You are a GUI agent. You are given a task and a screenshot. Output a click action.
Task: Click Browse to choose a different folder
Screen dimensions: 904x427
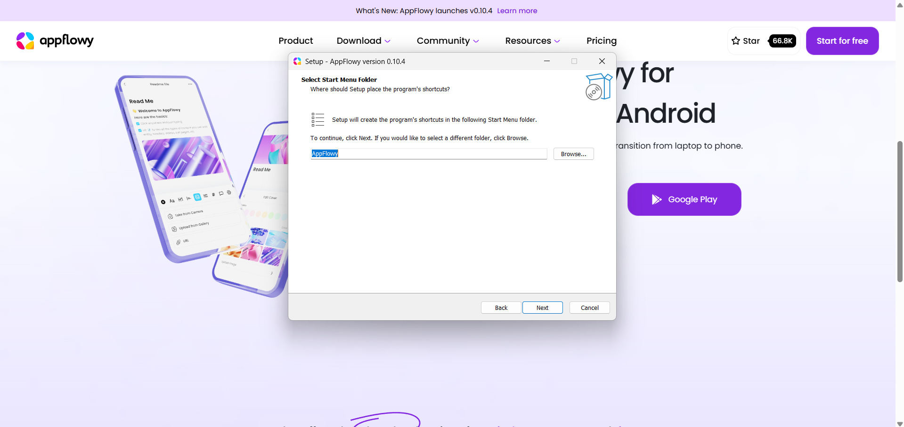coord(573,154)
